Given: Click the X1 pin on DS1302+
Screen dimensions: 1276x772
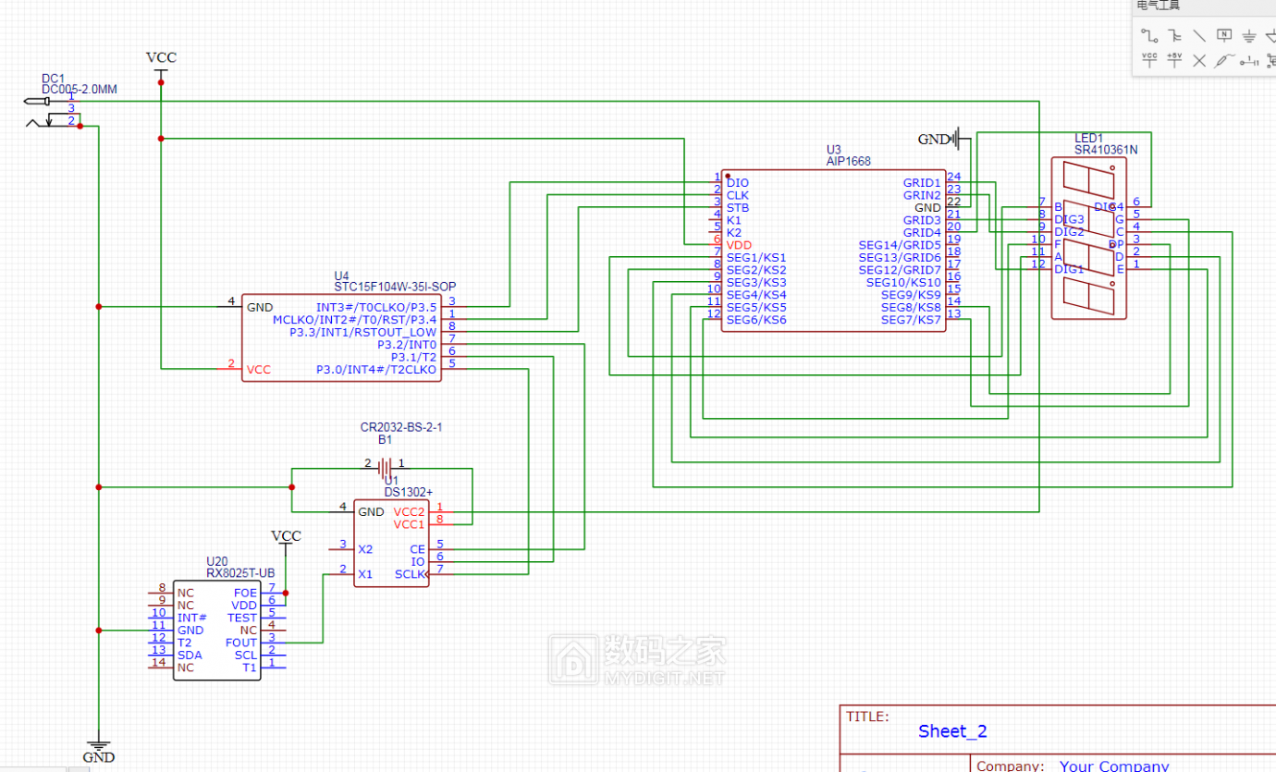Looking at the screenshot, I should [x=365, y=573].
